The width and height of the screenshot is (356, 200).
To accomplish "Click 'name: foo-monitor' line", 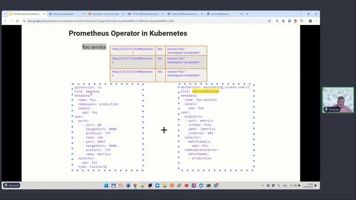I will (201, 100).
